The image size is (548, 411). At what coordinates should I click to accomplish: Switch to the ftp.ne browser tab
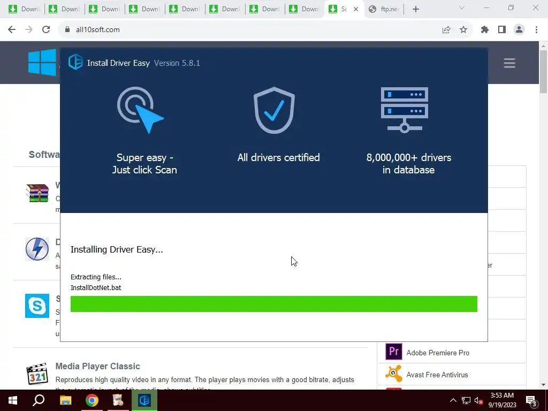[x=384, y=9]
